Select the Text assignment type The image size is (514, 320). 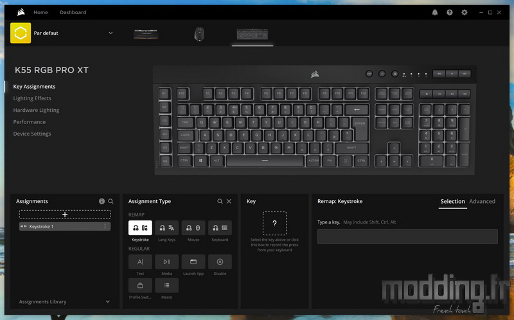(140, 262)
